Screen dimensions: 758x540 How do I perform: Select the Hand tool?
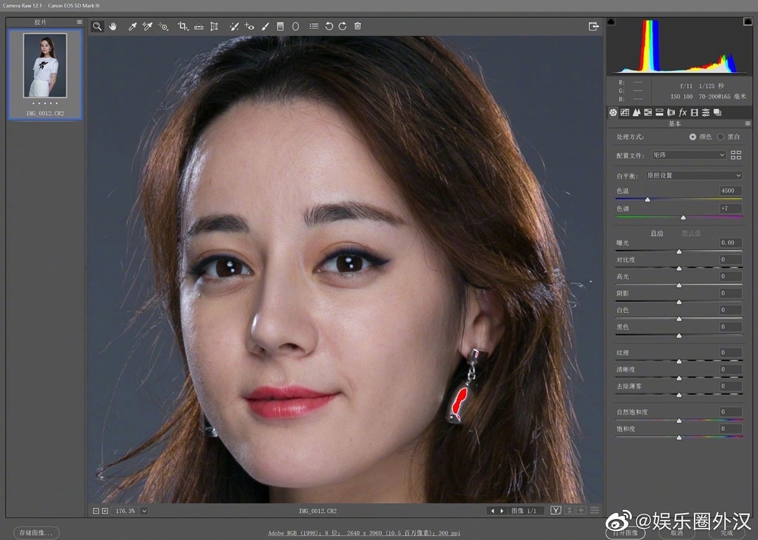[x=113, y=26]
